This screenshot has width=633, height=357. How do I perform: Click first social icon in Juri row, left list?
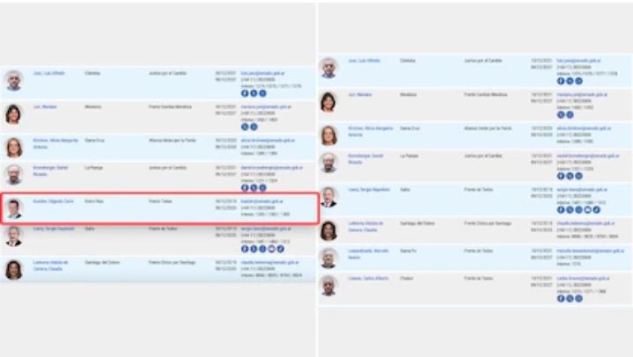[245, 126]
